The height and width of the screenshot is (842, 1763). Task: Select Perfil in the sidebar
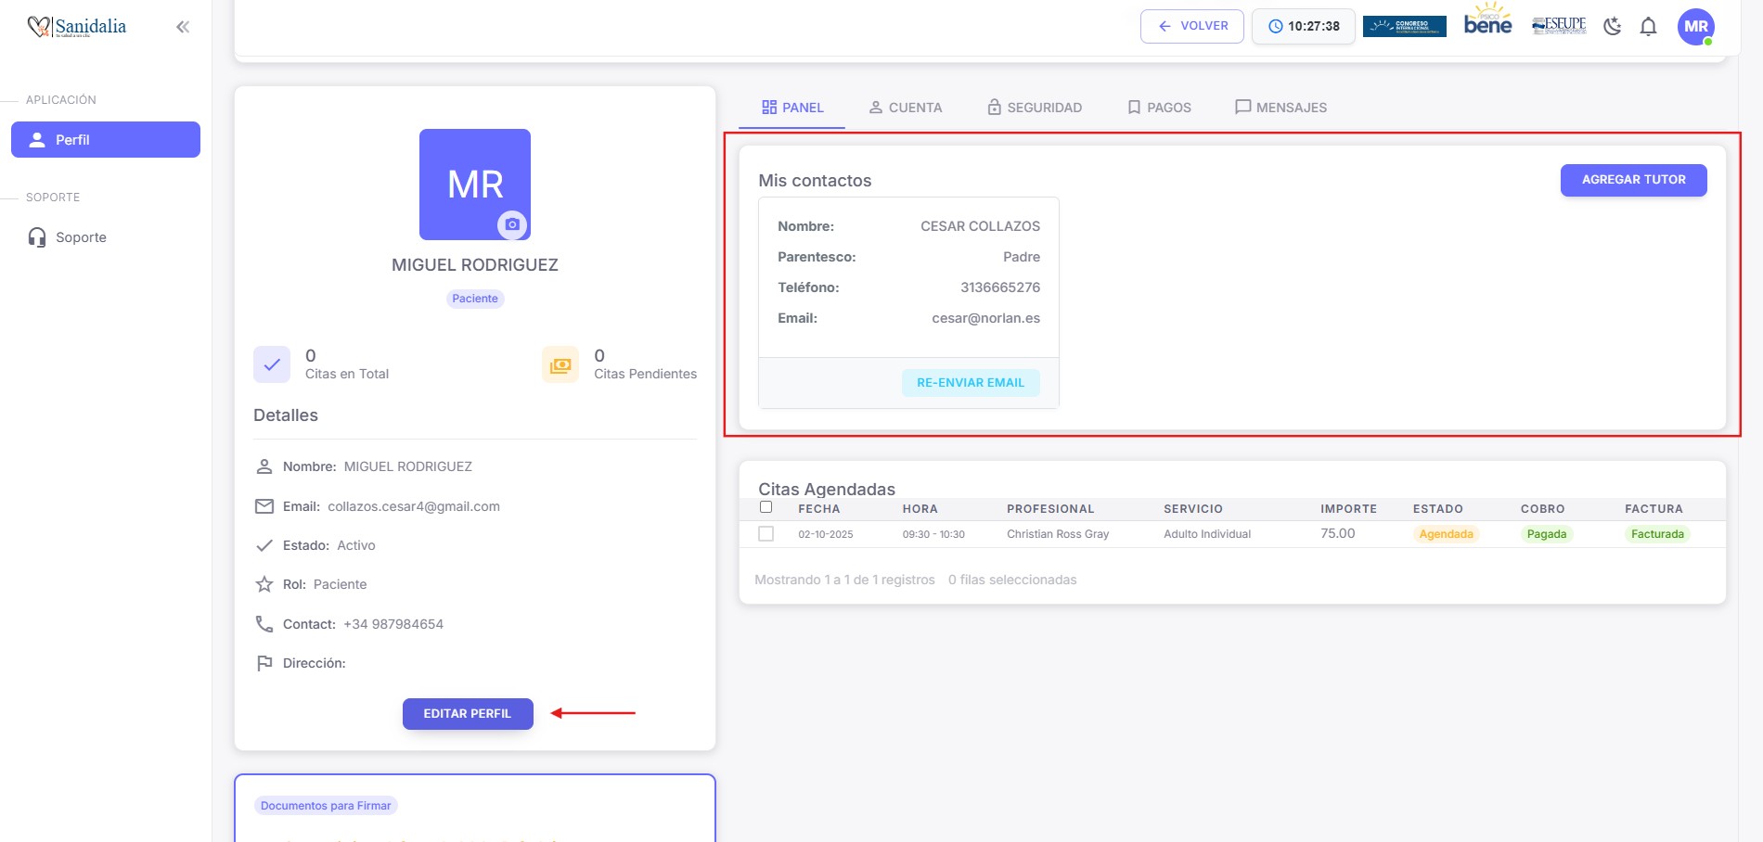[106, 140]
